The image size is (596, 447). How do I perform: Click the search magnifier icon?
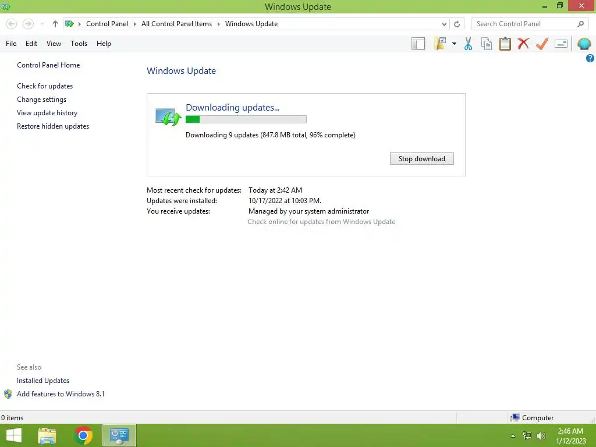(x=580, y=24)
